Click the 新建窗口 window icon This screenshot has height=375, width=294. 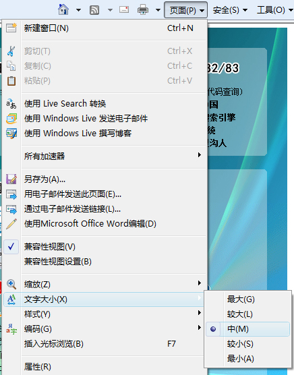[11, 28]
